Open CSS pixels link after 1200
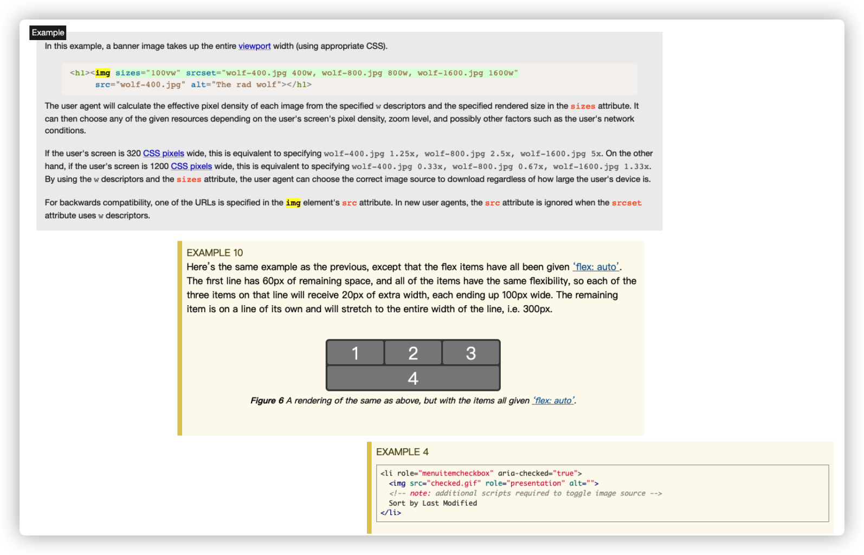The image size is (864, 555). (x=191, y=166)
